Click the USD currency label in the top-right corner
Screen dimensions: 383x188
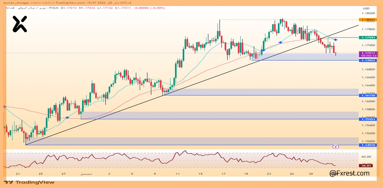pos(366,9)
